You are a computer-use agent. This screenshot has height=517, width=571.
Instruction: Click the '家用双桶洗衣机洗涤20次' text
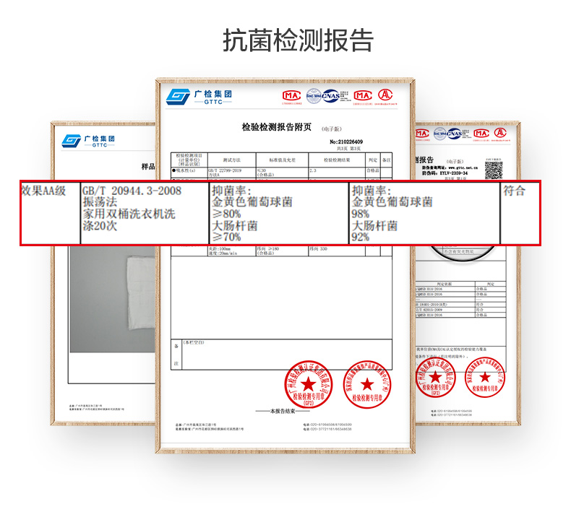pos(129,220)
